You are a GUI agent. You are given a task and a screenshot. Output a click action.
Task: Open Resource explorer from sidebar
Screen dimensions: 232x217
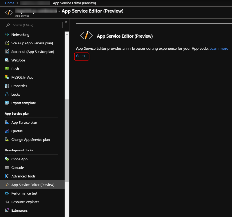[25, 202]
